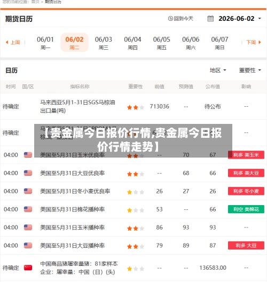The width and height of the screenshot is (267, 282).
Task: Click indicator 美国至5月31日大豆优良率
Action: click(x=72, y=173)
